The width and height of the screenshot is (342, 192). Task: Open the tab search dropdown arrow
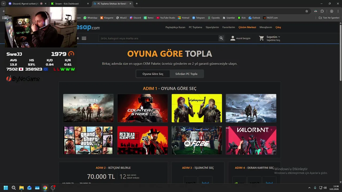3,4
